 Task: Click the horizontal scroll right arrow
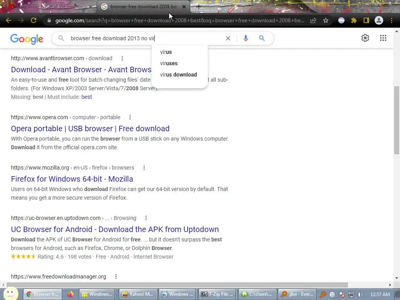point(390,285)
